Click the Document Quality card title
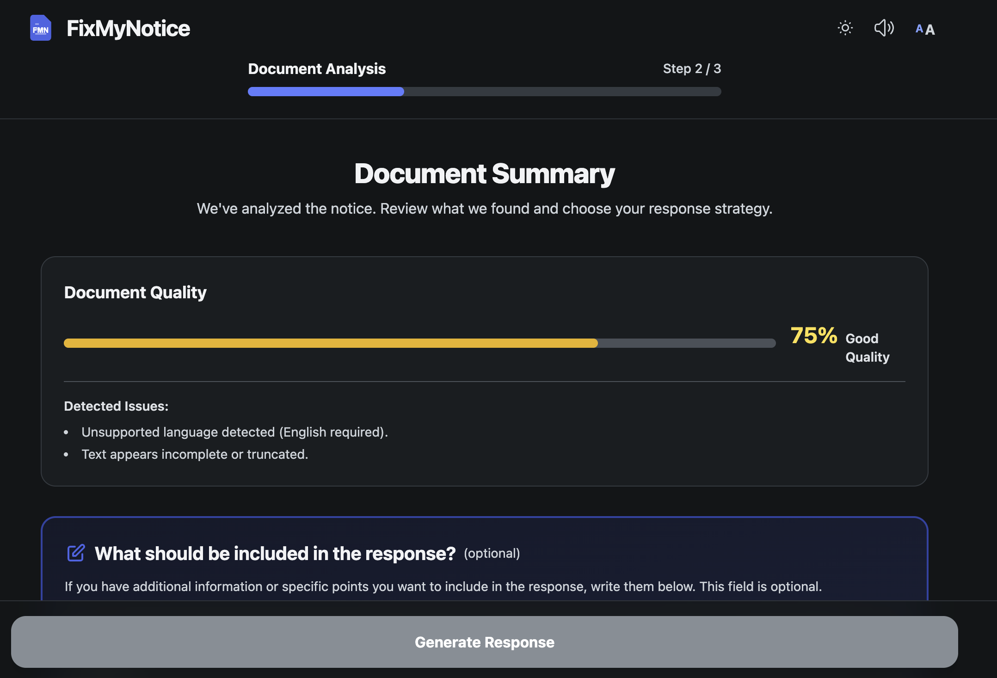This screenshot has width=997, height=678. click(x=135, y=293)
